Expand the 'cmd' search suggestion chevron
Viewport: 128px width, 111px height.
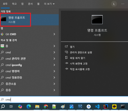coord(54,52)
